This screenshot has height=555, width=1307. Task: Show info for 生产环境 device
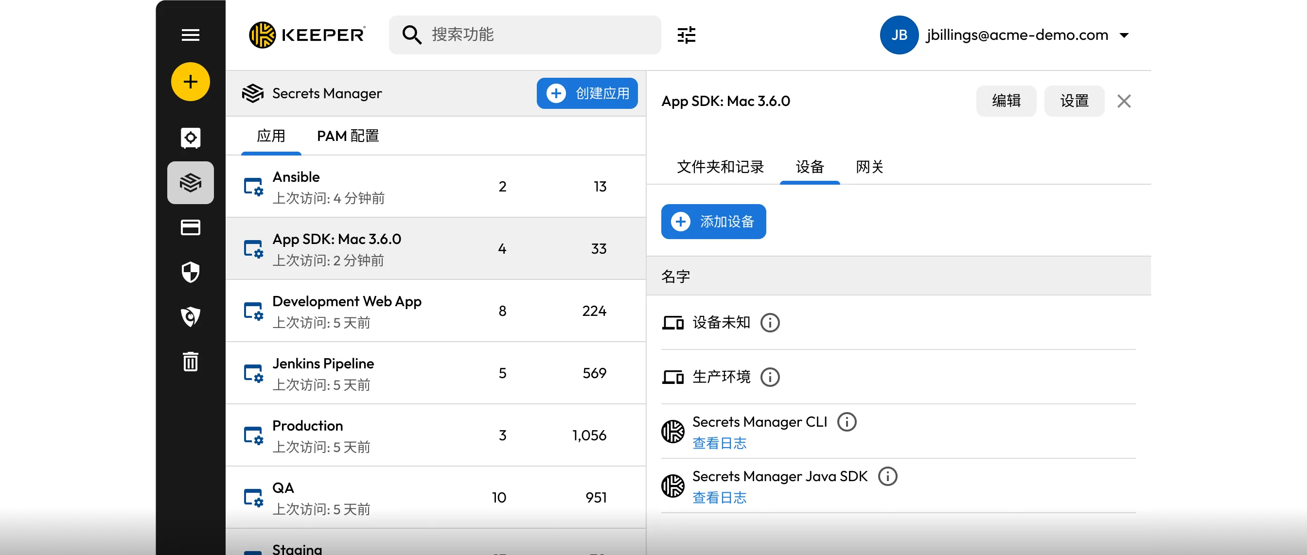point(770,377)
